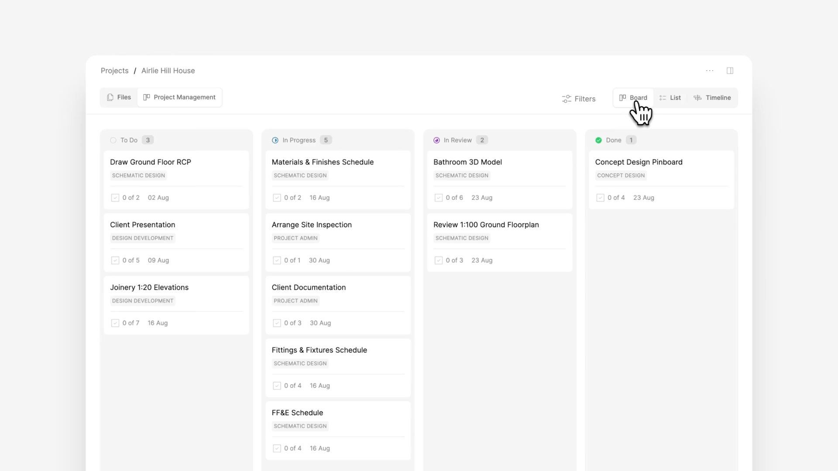Toggle the side panel with the split-pane icon

(x=730, y=70)
